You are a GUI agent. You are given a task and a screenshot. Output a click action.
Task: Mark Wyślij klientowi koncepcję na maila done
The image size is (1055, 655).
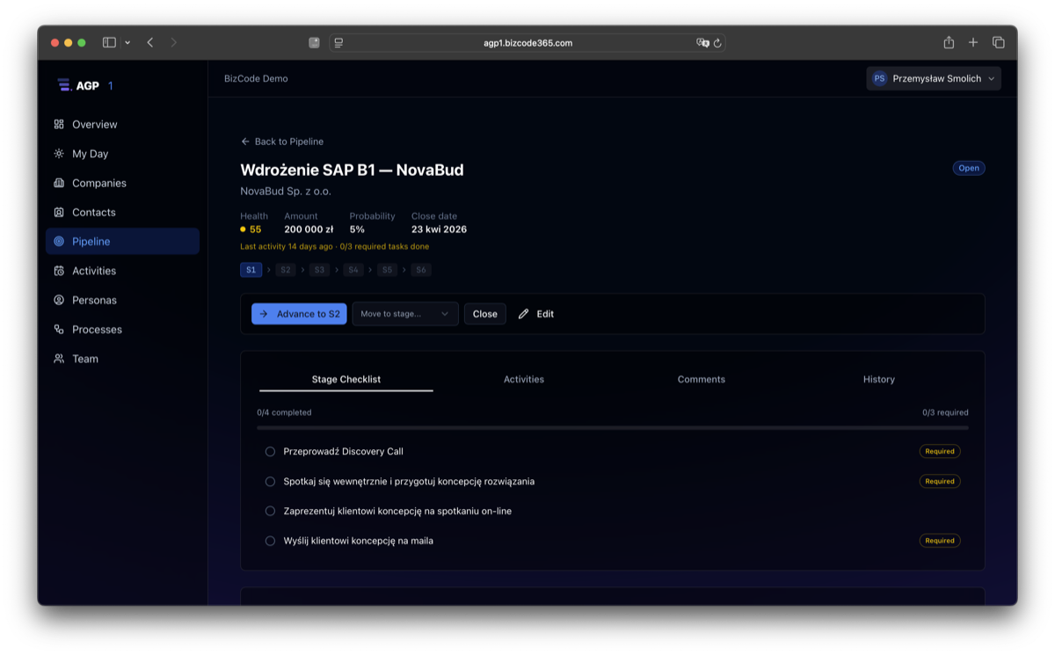270,541
